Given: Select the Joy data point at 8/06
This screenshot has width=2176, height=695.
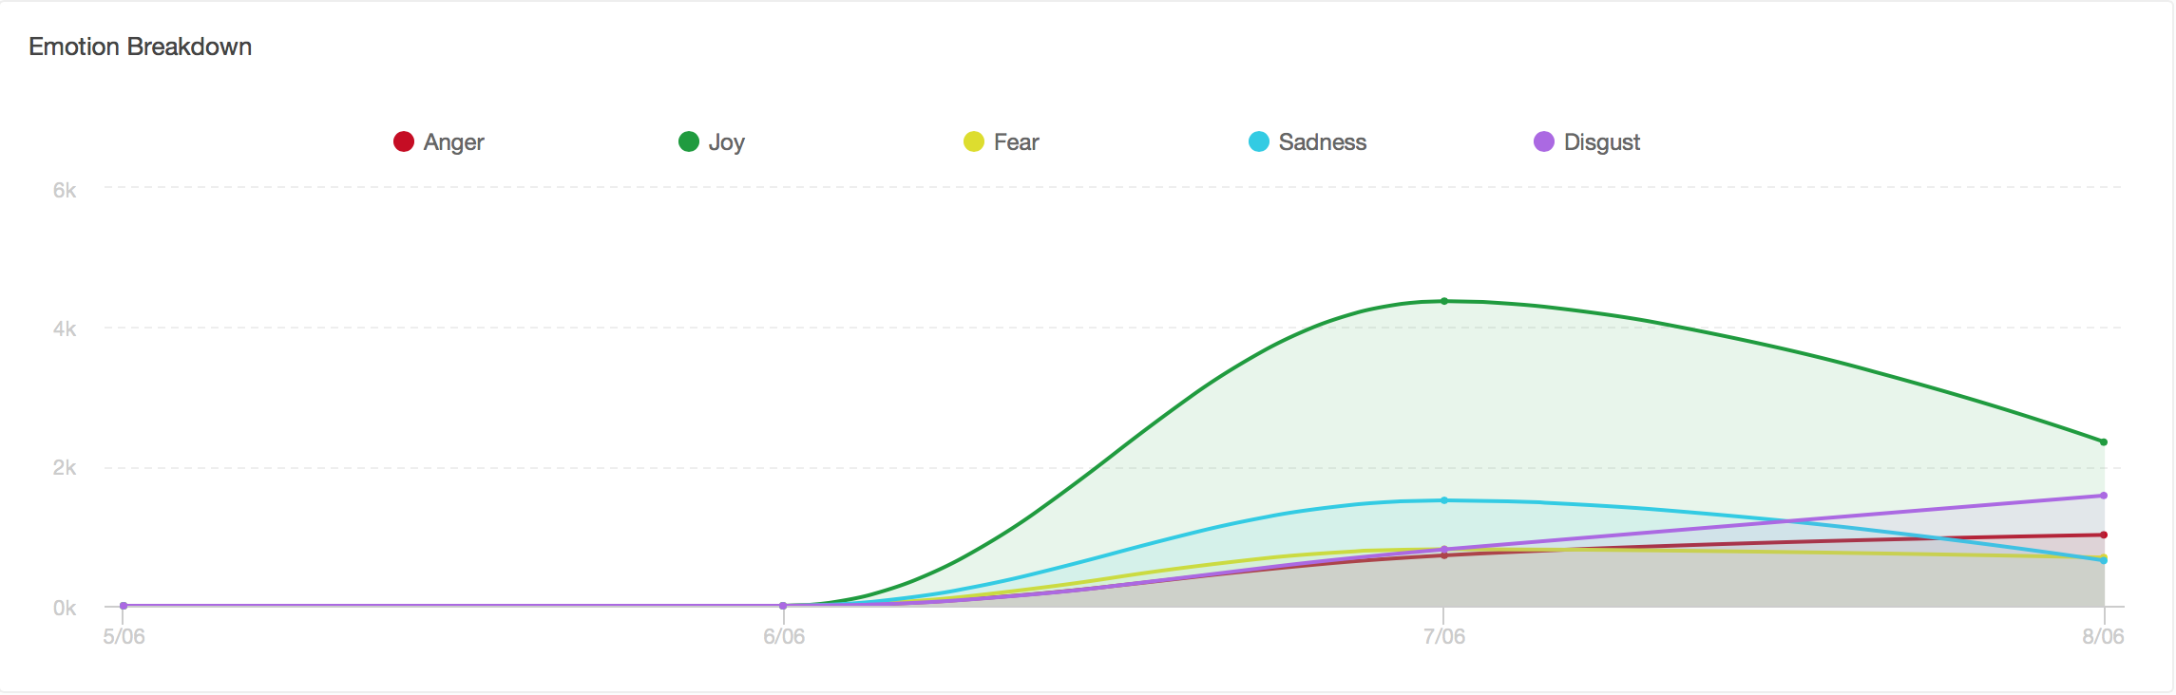Looking at the screenshot, I should [2104, 441].
